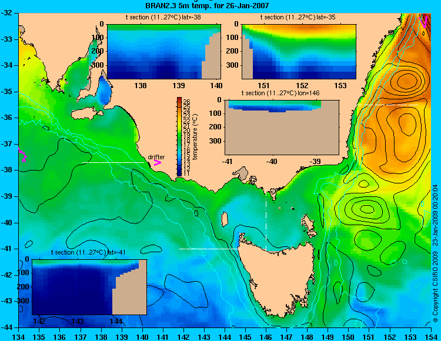This screenshot has width=441, height=341.
Task: Click the white dashed section line at latitude -35
Action: pyautogui.click(x=388, y=105)
